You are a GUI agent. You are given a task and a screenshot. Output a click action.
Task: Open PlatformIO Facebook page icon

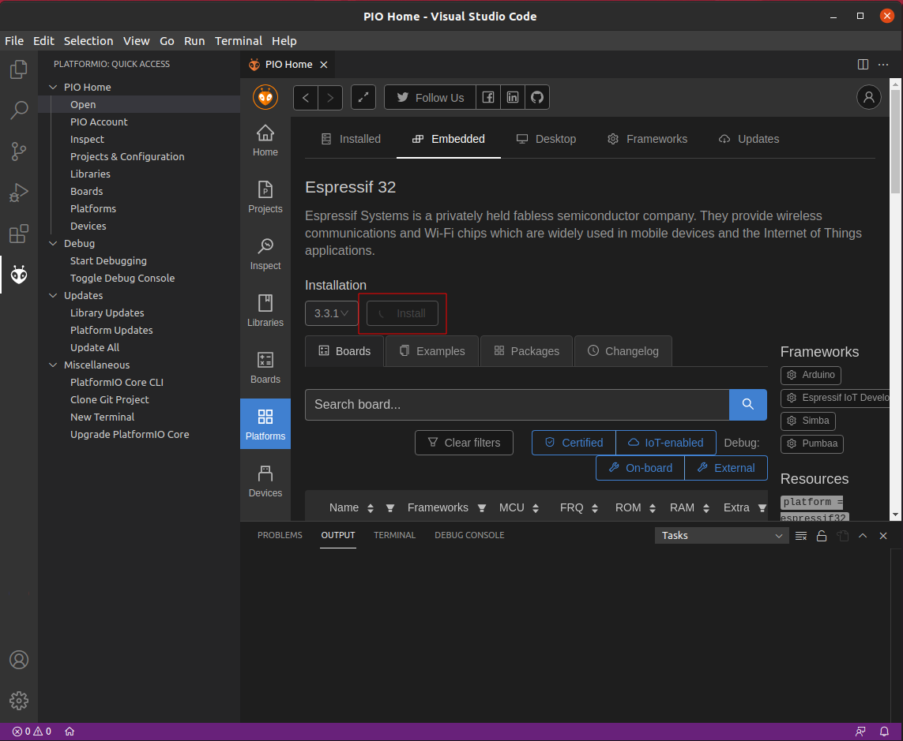(x=487, y=97)
